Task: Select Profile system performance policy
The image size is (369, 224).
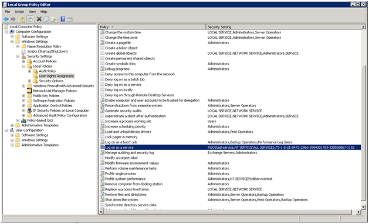Action: [x=125, y=179]
